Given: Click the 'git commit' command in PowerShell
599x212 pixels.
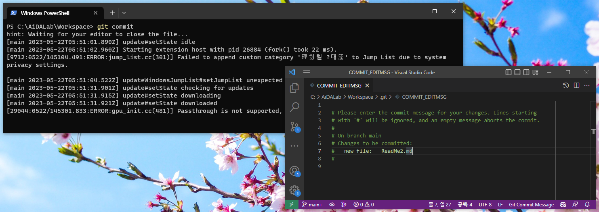Looking at the screenshot, I should click(x=115, y=27).
